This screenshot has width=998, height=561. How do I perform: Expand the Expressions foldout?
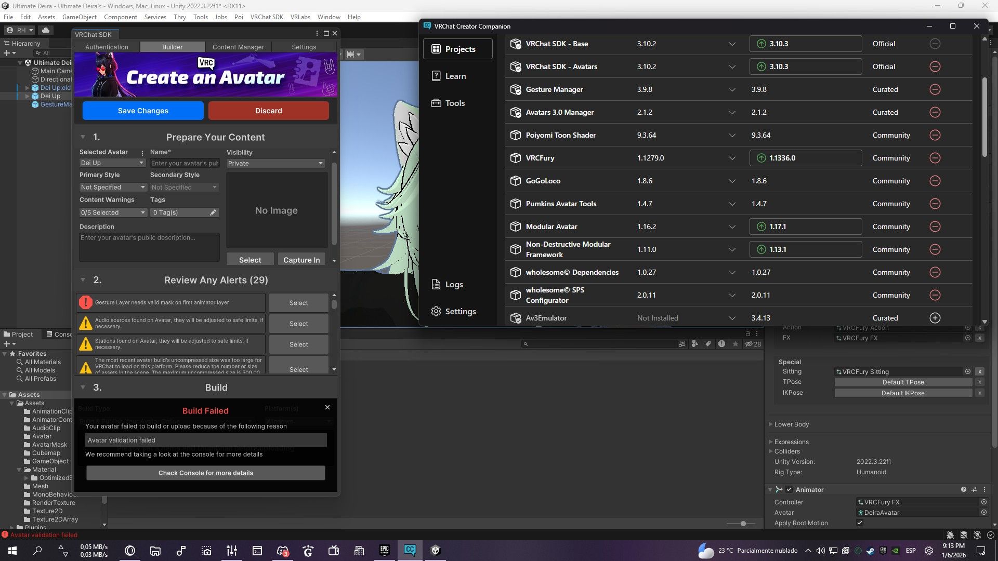pyautogui.click(x=771, y=442)
